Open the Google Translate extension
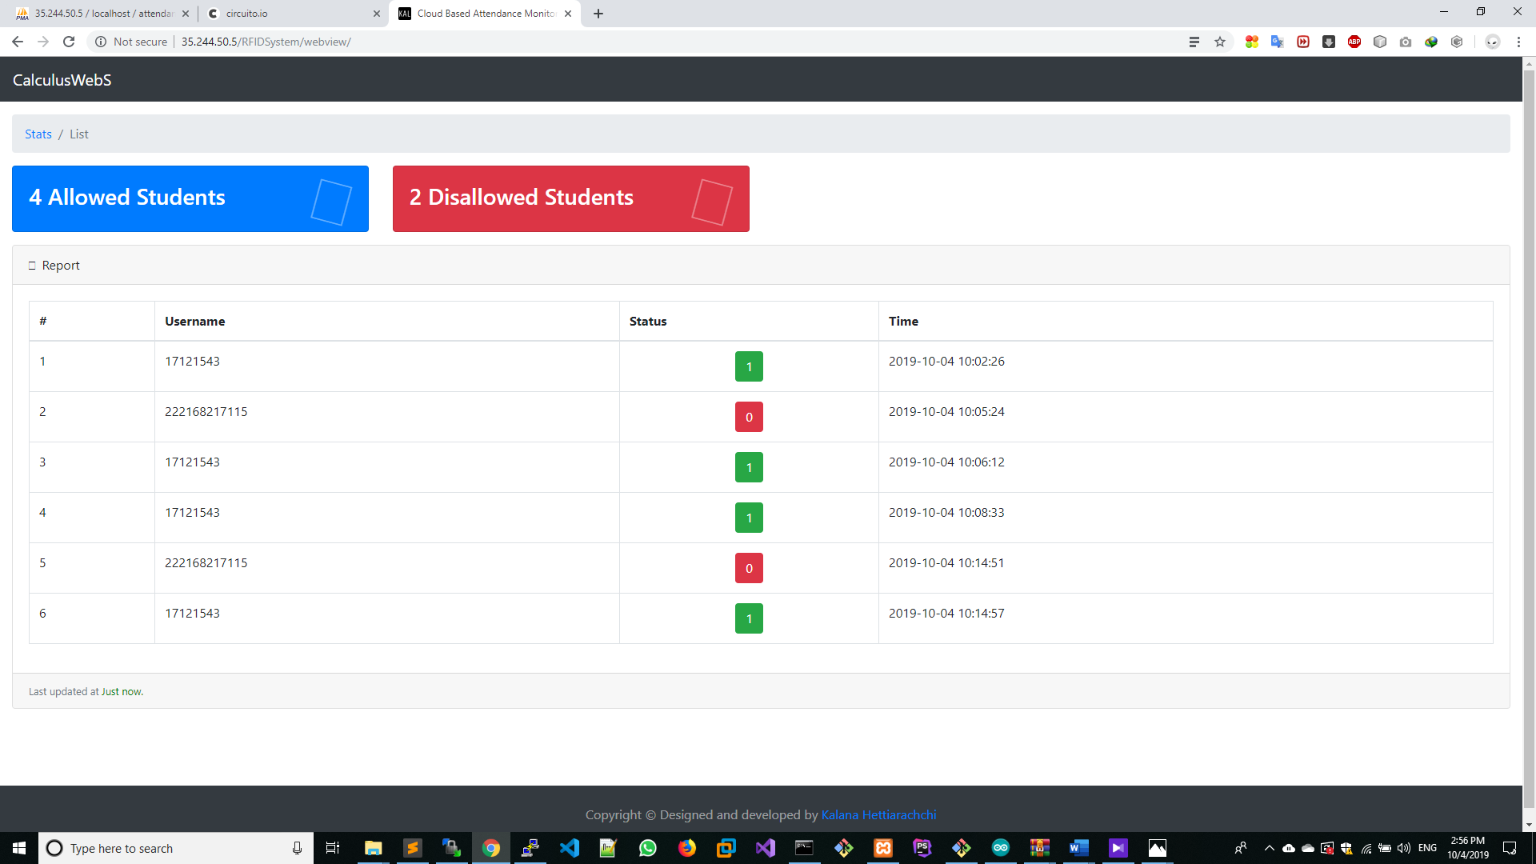 pyautogui.click(x=1277, y=42)
